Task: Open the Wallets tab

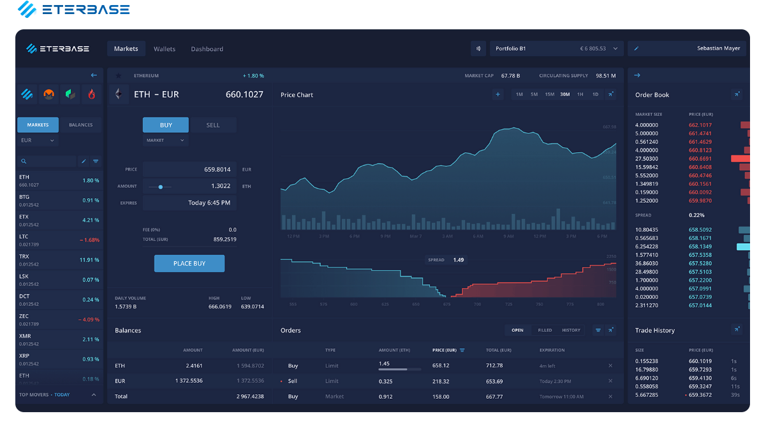Action: pos(165,48)
